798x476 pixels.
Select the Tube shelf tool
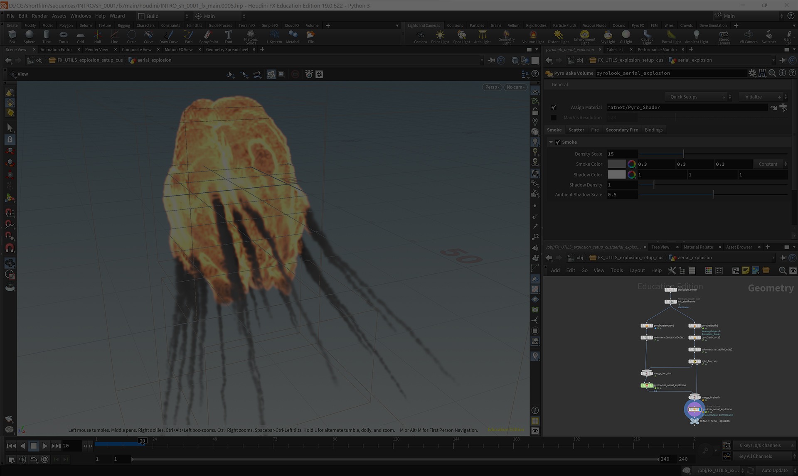point(47,37)
